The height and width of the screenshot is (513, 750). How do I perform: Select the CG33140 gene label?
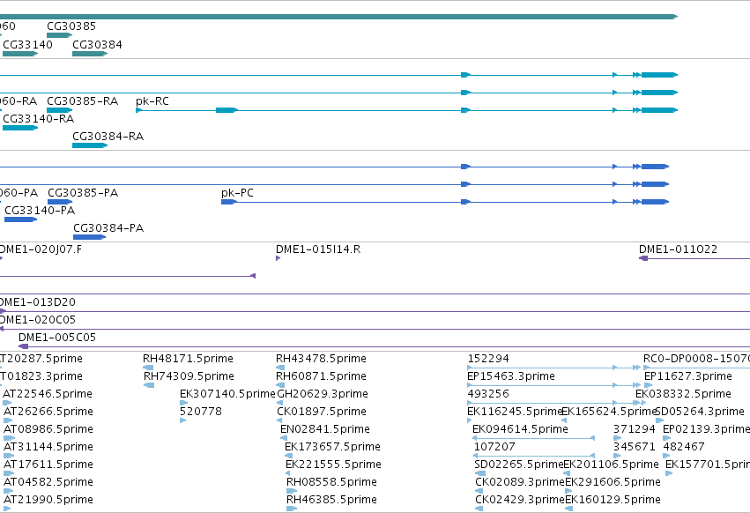tap(27, 45)
